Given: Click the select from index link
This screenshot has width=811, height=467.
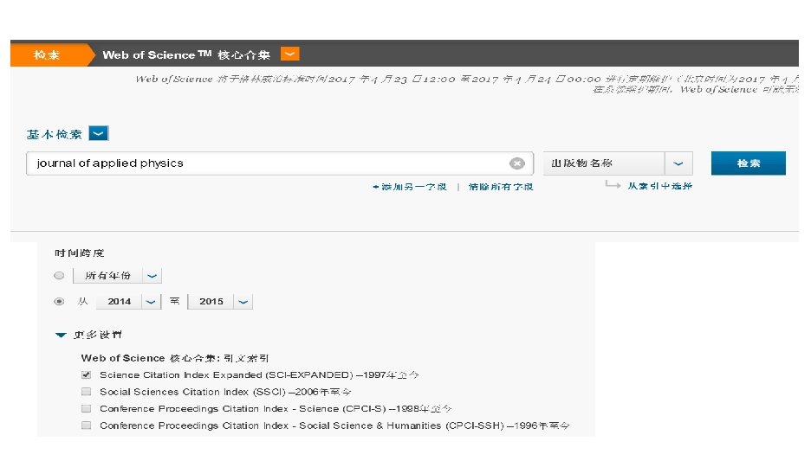Looking at the screenshot, I should click(x=659, y=186).
